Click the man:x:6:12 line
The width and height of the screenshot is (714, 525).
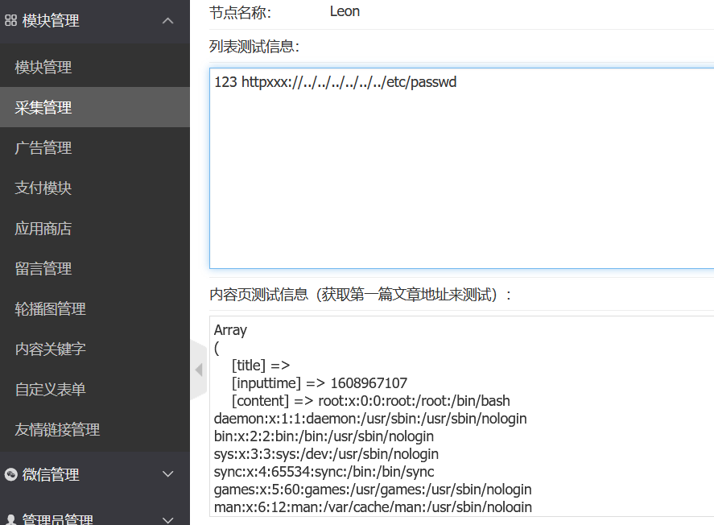[373, 507]
